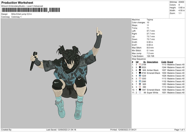This screenshot has height=132, width=186.
Task: Click stitch count '5025' in stop row 2
Action: click(144, 67)
